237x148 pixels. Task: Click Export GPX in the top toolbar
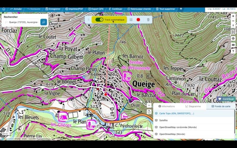point(95,9)
